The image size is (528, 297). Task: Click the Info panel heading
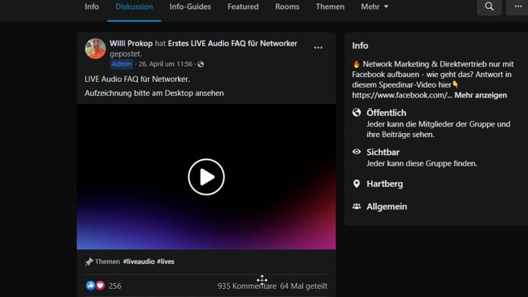point(360,45)
